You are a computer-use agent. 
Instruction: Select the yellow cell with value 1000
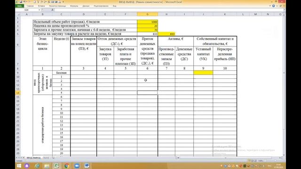coord(147,22)
